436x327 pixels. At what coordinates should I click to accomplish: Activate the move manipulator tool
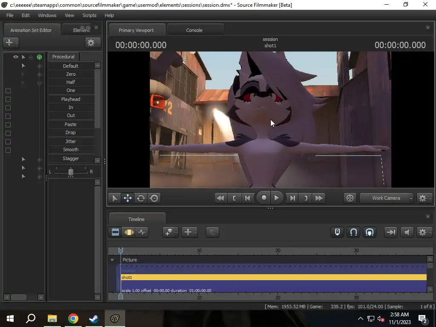(x=128, y=198)
